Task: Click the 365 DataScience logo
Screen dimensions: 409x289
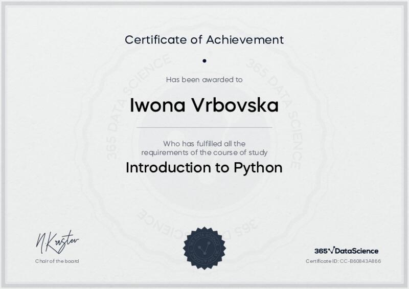Action: [346, 251]
